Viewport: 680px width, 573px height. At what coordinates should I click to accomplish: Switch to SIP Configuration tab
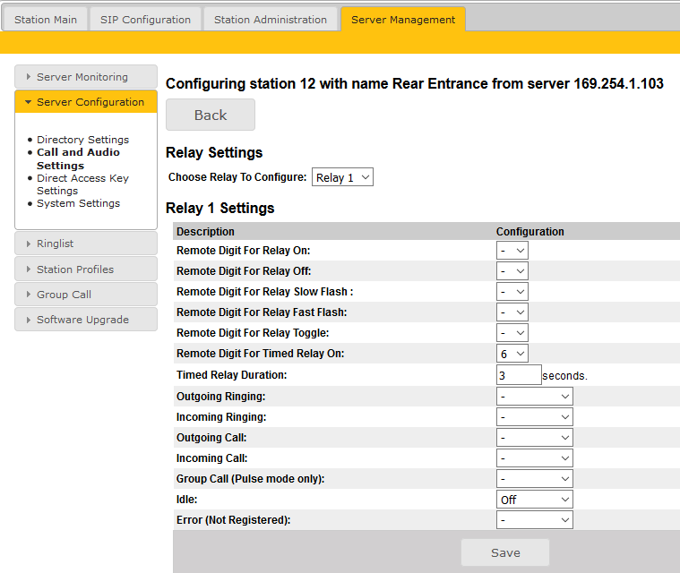click(x=145, y=20)
